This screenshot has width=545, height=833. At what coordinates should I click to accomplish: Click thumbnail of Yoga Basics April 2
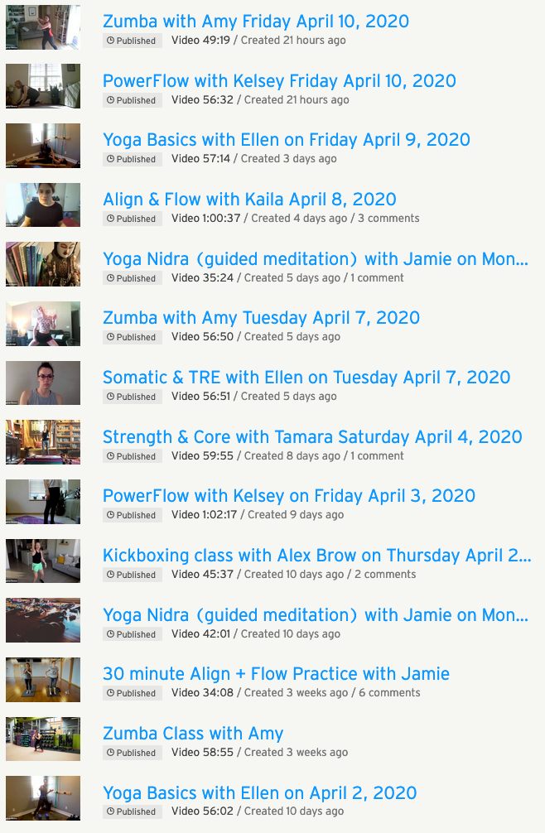[43, 798]
